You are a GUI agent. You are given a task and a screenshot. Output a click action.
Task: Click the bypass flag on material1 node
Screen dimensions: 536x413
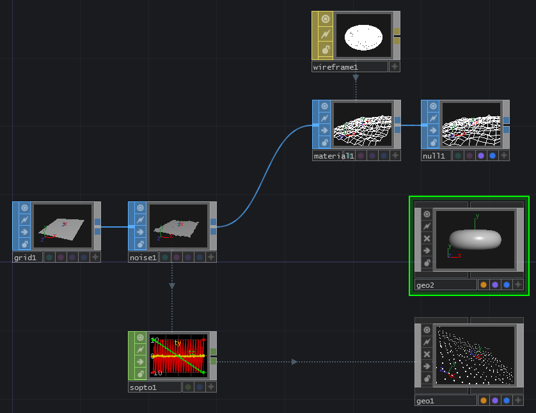pyautogui.click(x=324, y=130)
